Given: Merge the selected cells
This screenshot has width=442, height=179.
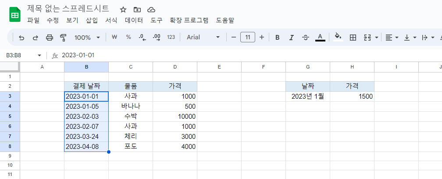Looking at the screenshot, I should [367, 37].
